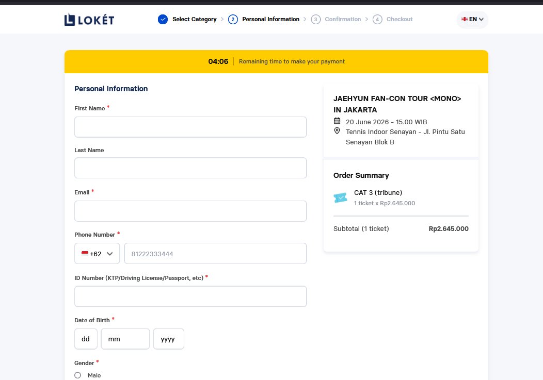
Task: Click the Subtotal (1 ticket) label
Action: coord(361,229)
